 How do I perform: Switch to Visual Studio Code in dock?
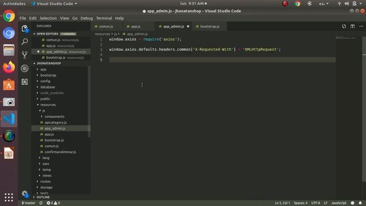click(x=9, y=119)
